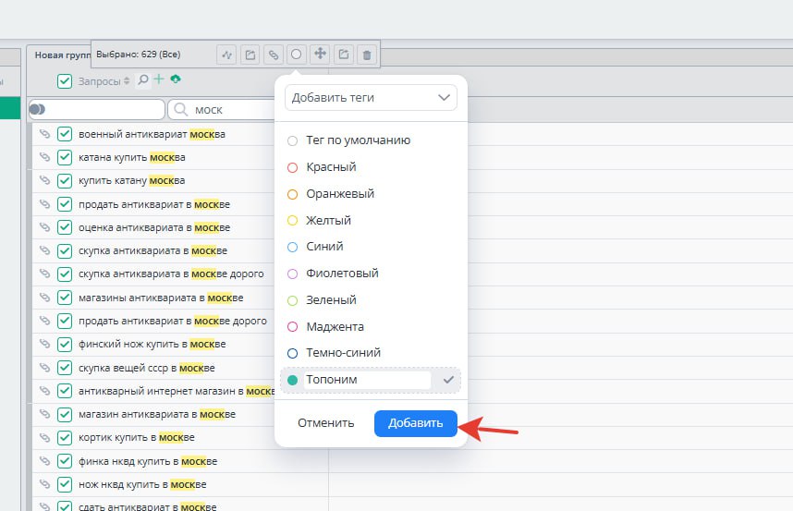The width and height of the screenshot is (793, 511).
Task: Click the 'Отменить' button
Action: tap(325, 423)
